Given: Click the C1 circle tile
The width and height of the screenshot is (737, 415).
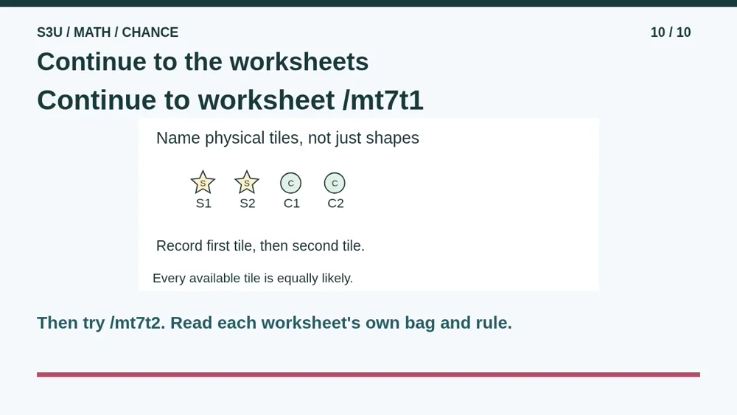Looking at the screenshot, I should 291,183.
